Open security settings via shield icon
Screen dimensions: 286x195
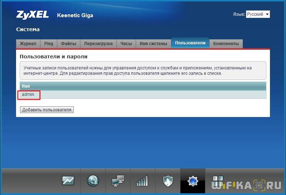[168, 181]
